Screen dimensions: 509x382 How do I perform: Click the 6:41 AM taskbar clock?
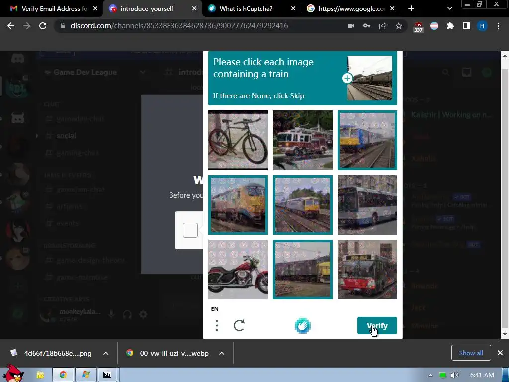tap(482, 375)
